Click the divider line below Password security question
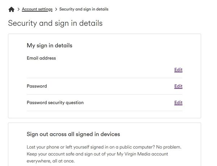Image resolution: width=217 pixels, height=166 pixels. pyautogui.click(x=105, y=111)
